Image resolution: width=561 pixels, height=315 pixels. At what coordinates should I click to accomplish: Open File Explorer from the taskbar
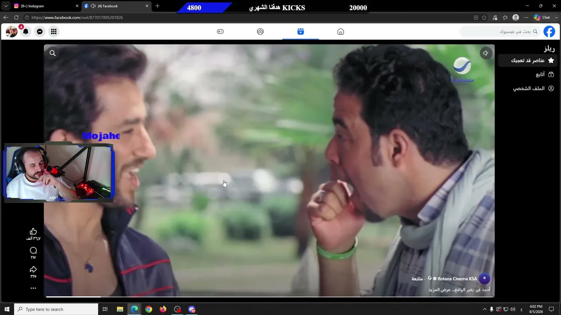[x=120, y=309]
